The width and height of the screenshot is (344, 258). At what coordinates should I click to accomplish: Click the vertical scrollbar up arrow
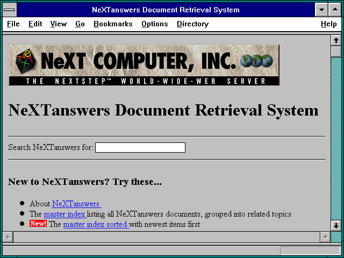coord(336,40)
